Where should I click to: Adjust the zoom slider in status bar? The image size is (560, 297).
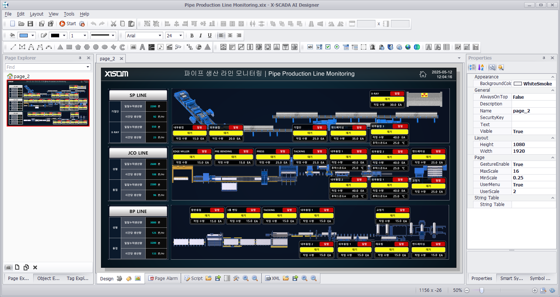click(482, 290)
